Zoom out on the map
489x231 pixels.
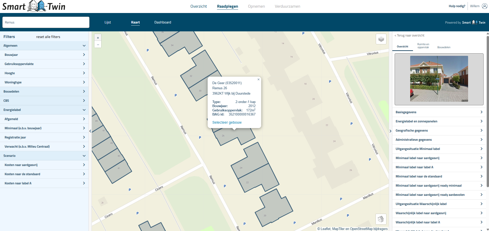click(98, 45)
